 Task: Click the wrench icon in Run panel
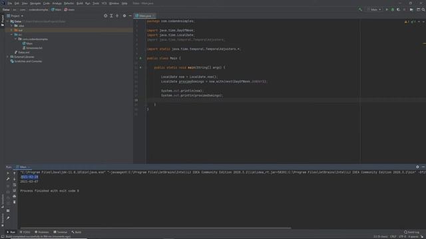(x=8, y=179)
